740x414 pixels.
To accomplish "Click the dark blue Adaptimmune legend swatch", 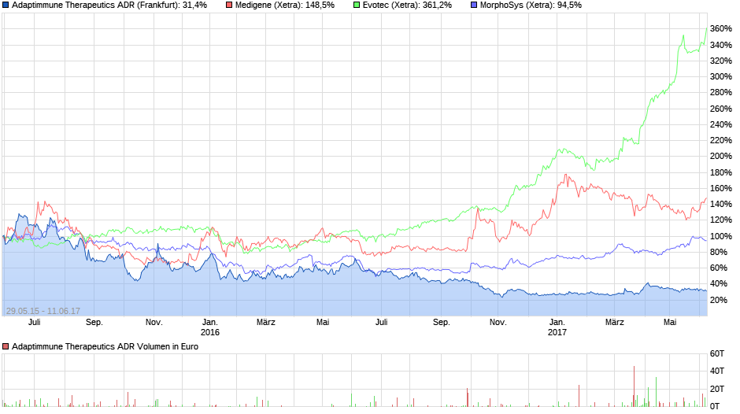I will (6, 6).
